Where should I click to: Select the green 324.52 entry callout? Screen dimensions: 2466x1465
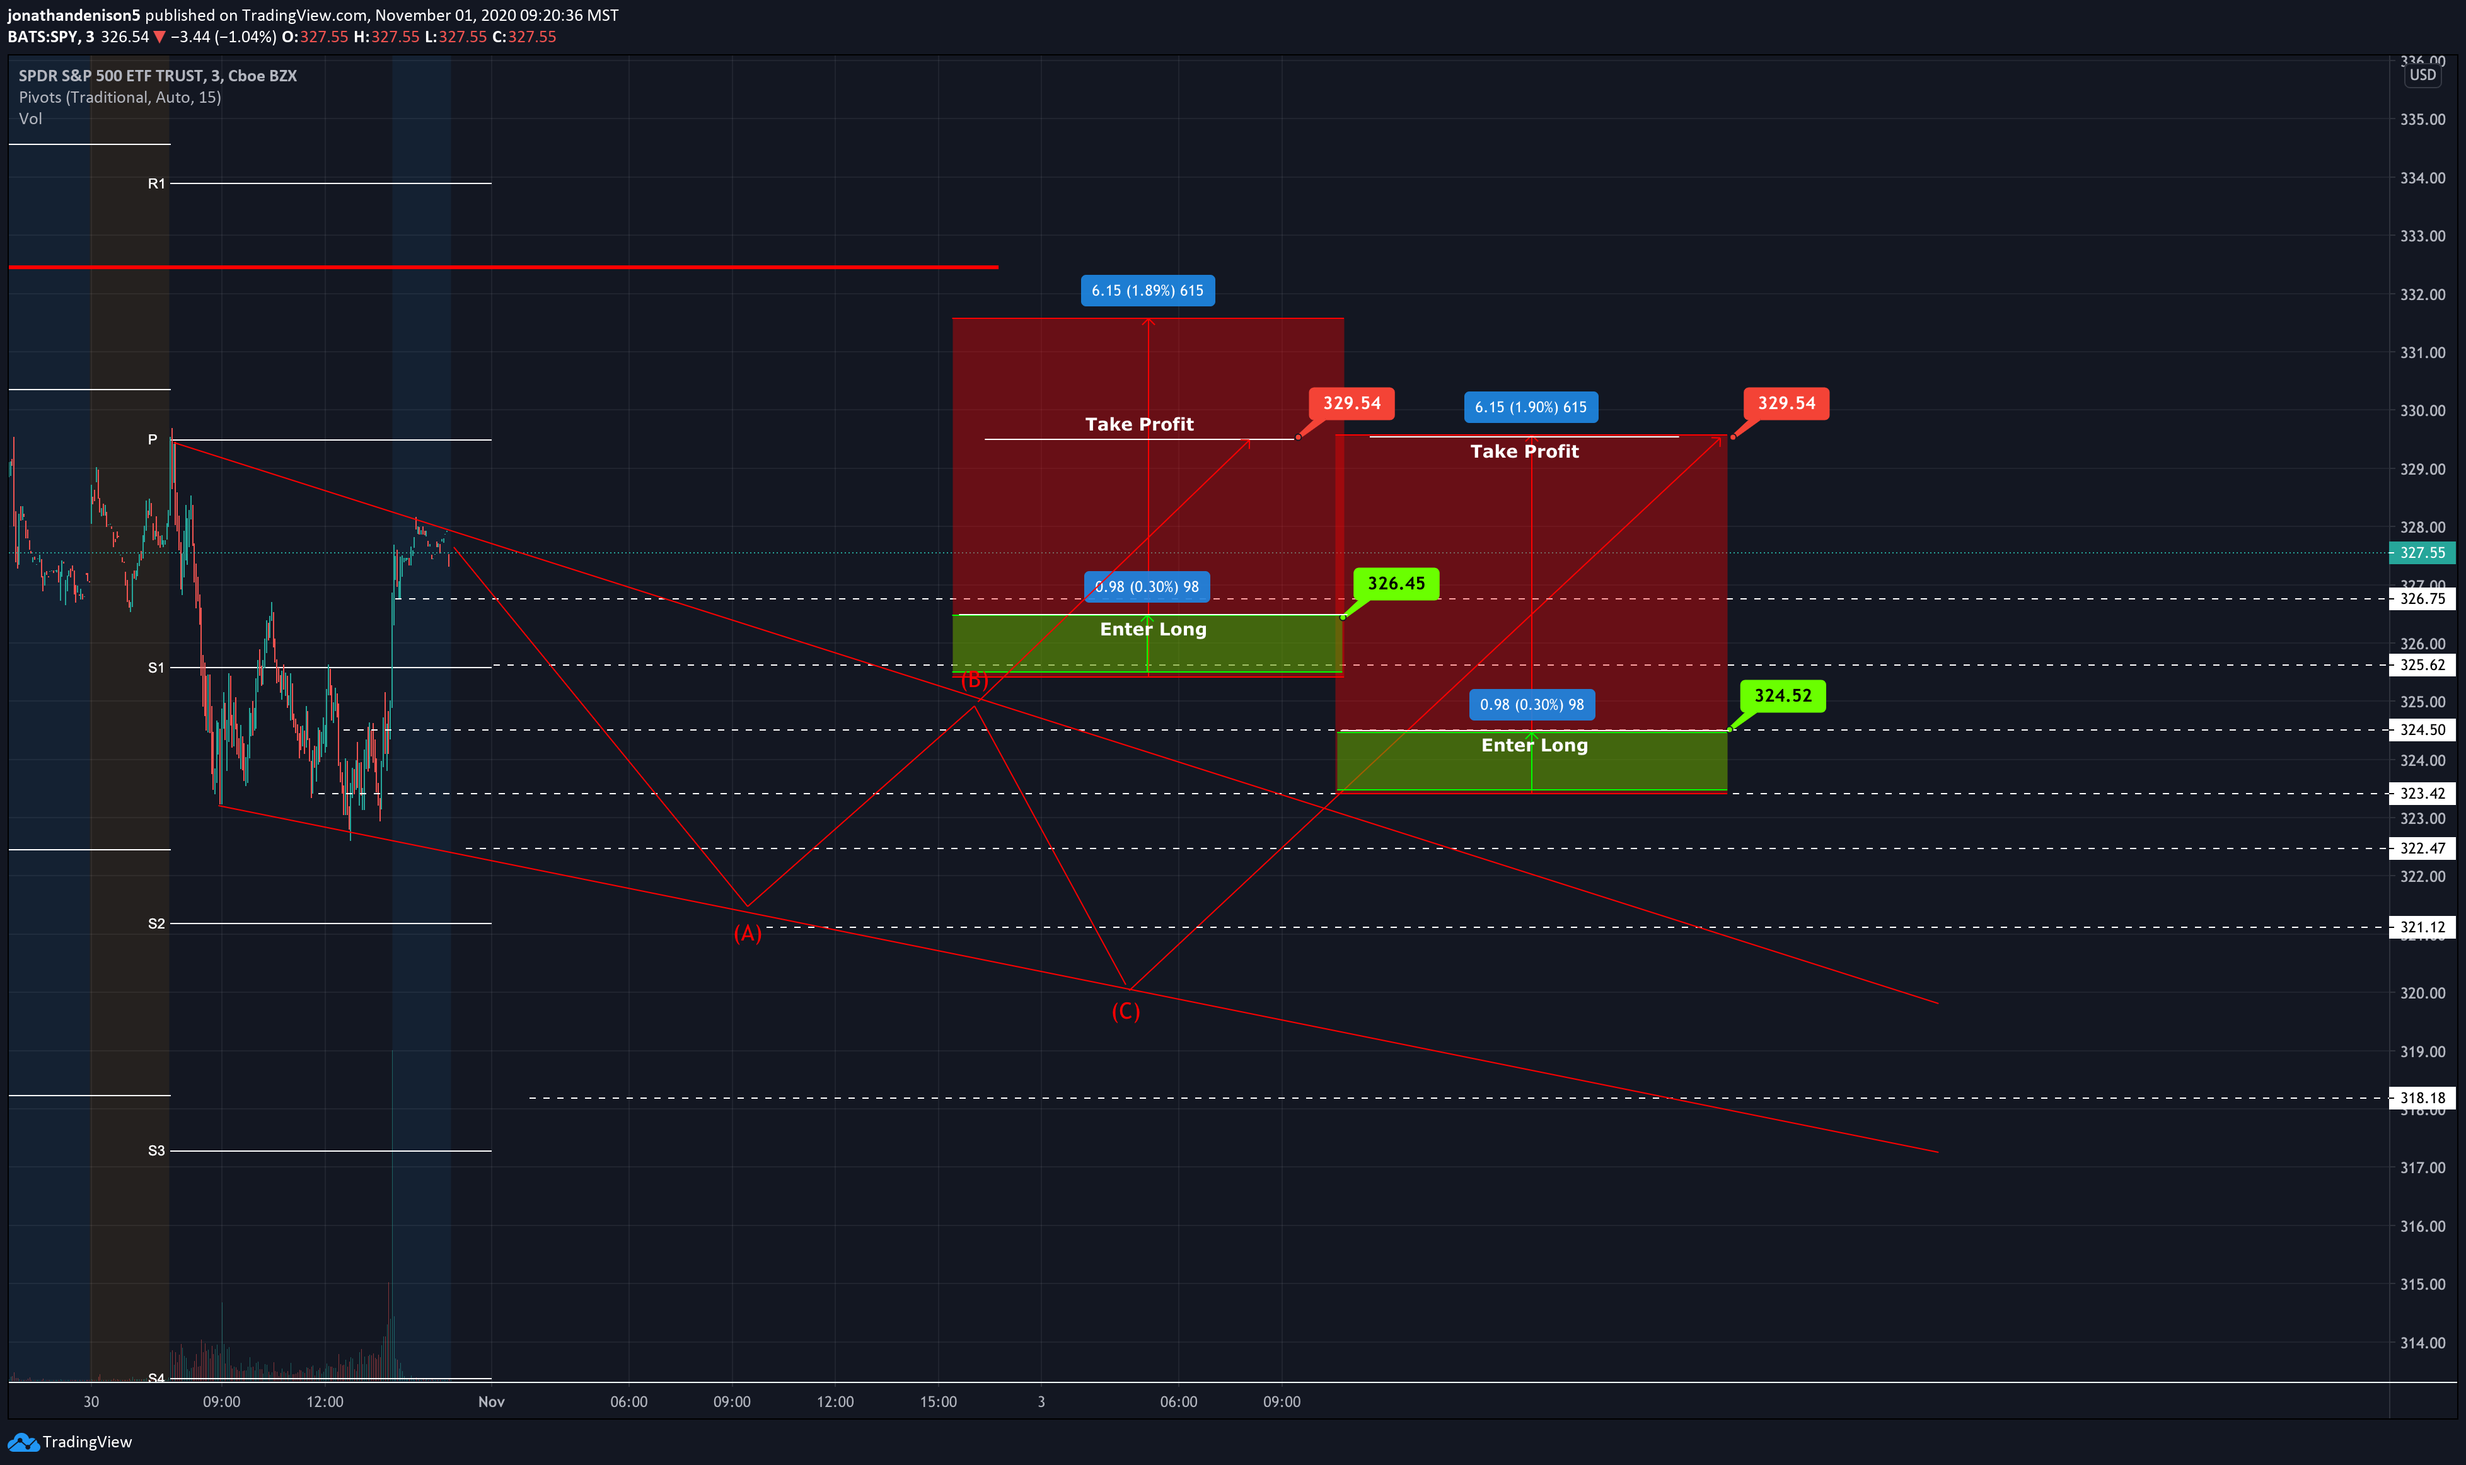click(1783, 695)
